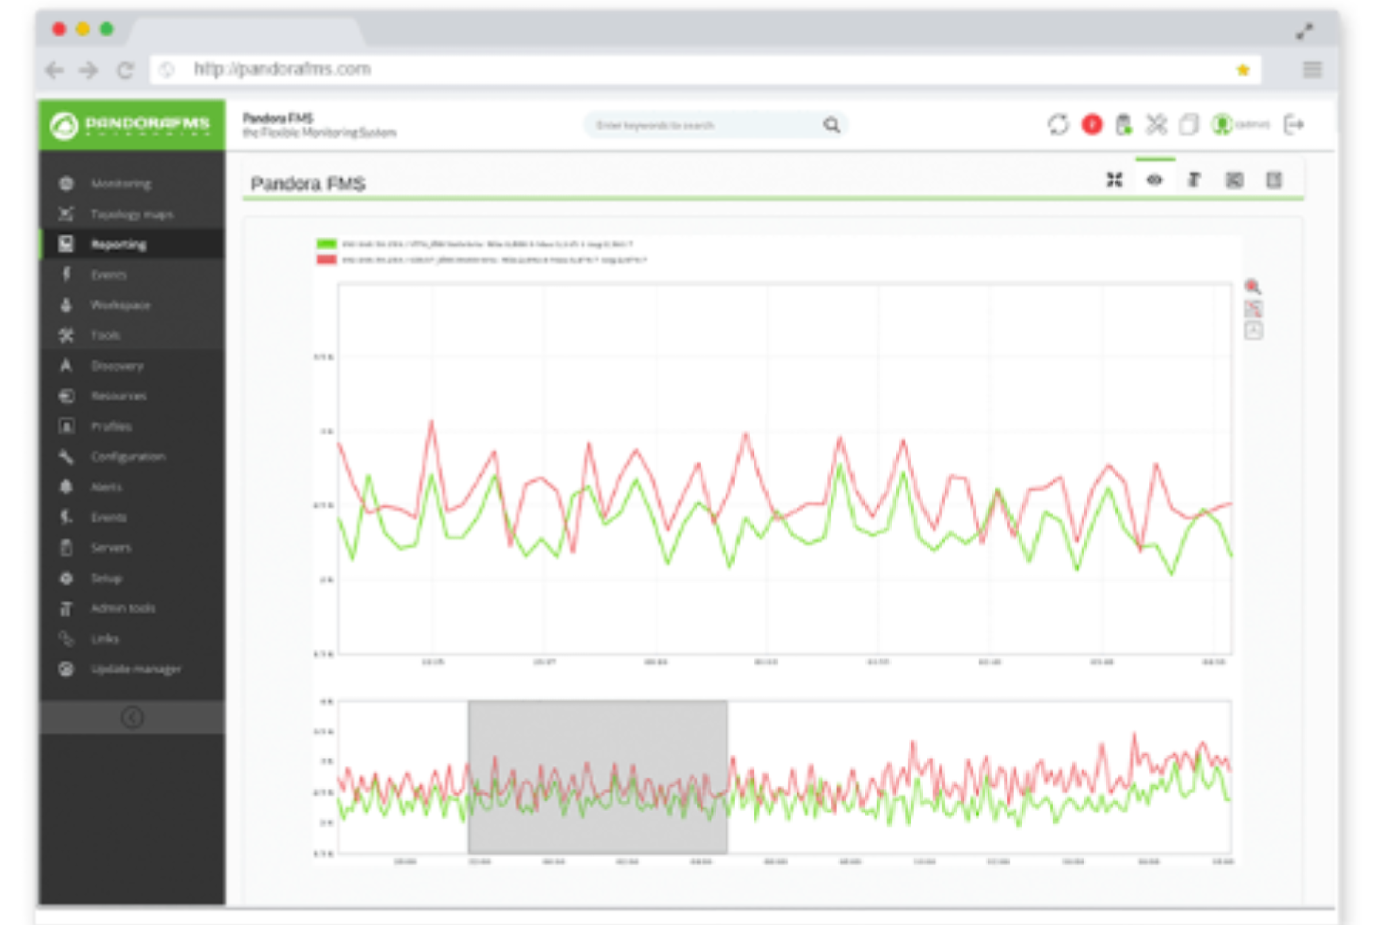This screenshot has height=925, width=1386.
Task: Click the Monitoring globe icon
Action: tap(66, 183)
